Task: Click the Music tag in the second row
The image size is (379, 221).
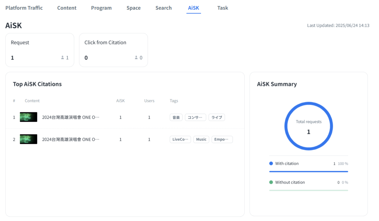Action: point(201,139)
